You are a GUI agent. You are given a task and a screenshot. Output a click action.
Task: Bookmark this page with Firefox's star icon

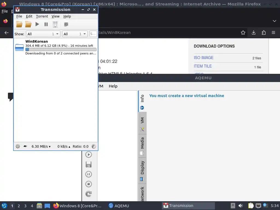[243, 33]
